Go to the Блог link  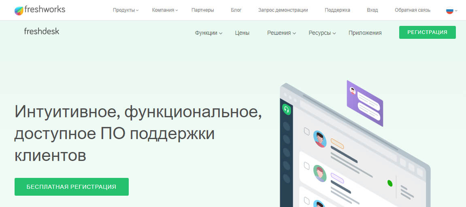point(236,10)
